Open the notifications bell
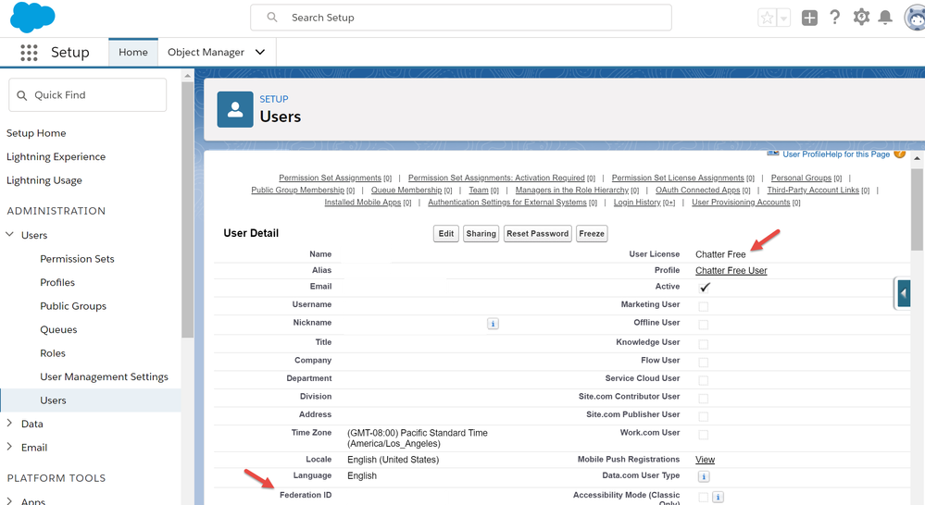The image size is (925, 505). point(885,18)
